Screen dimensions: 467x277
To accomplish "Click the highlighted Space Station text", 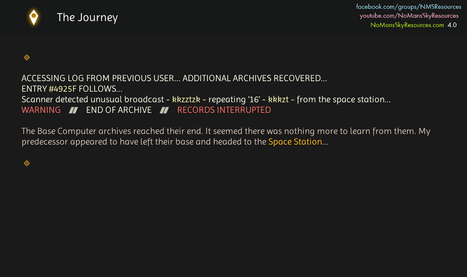I will click(x=295, y=142).
